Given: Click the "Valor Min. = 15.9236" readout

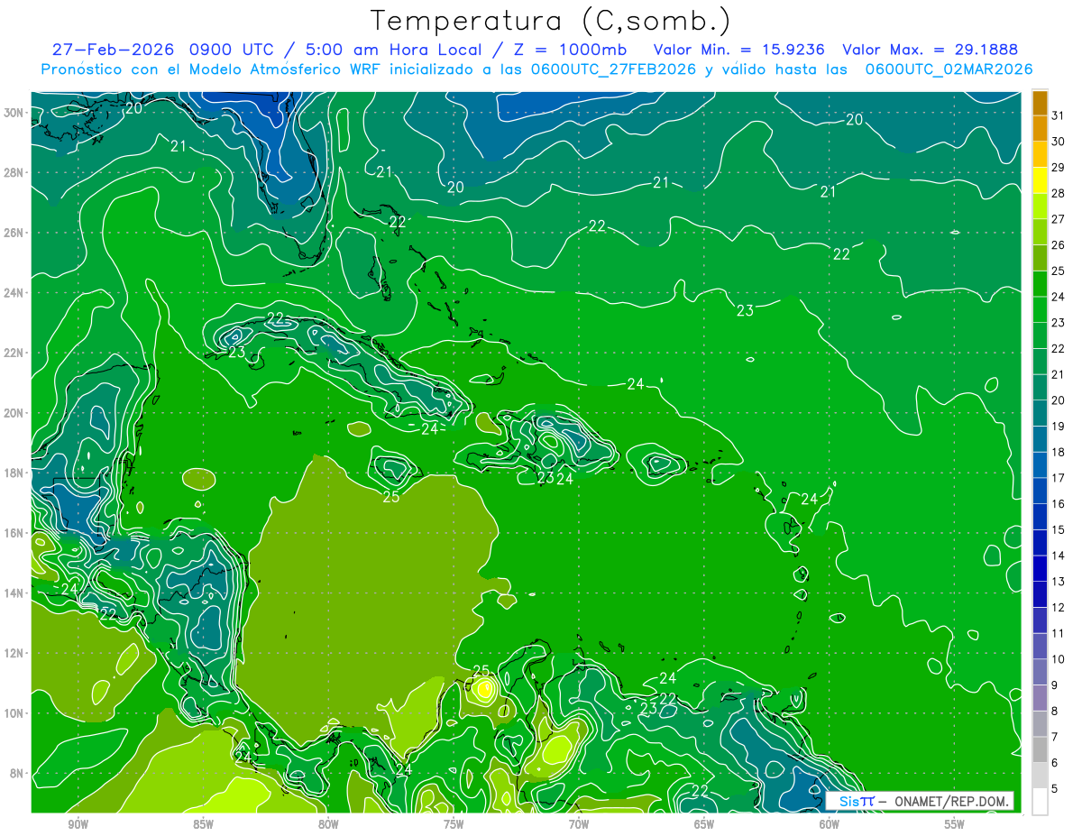Looking at the screenshot, I should pos(738,49).
